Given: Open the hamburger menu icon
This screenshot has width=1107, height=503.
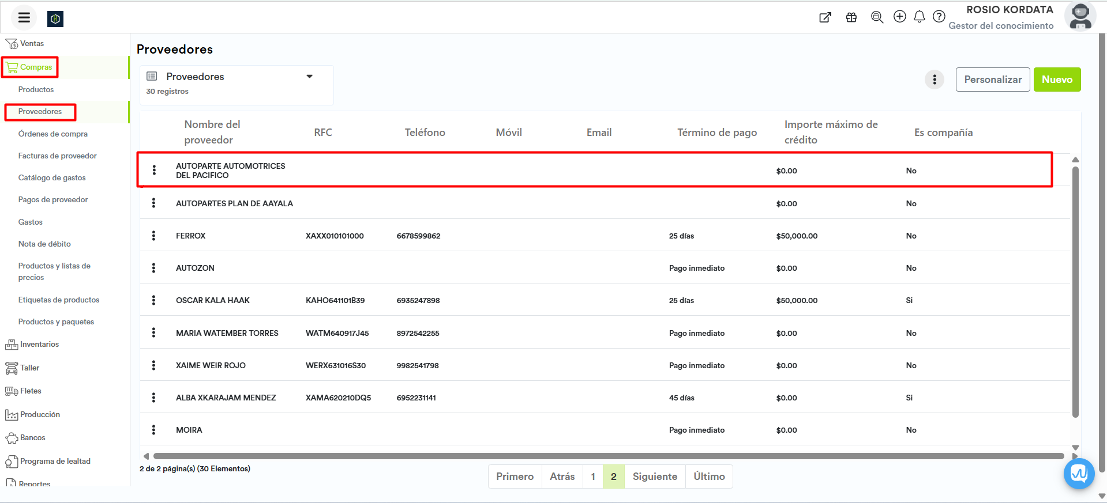Looking at the screenshot, I should click(x=24, y=17).
